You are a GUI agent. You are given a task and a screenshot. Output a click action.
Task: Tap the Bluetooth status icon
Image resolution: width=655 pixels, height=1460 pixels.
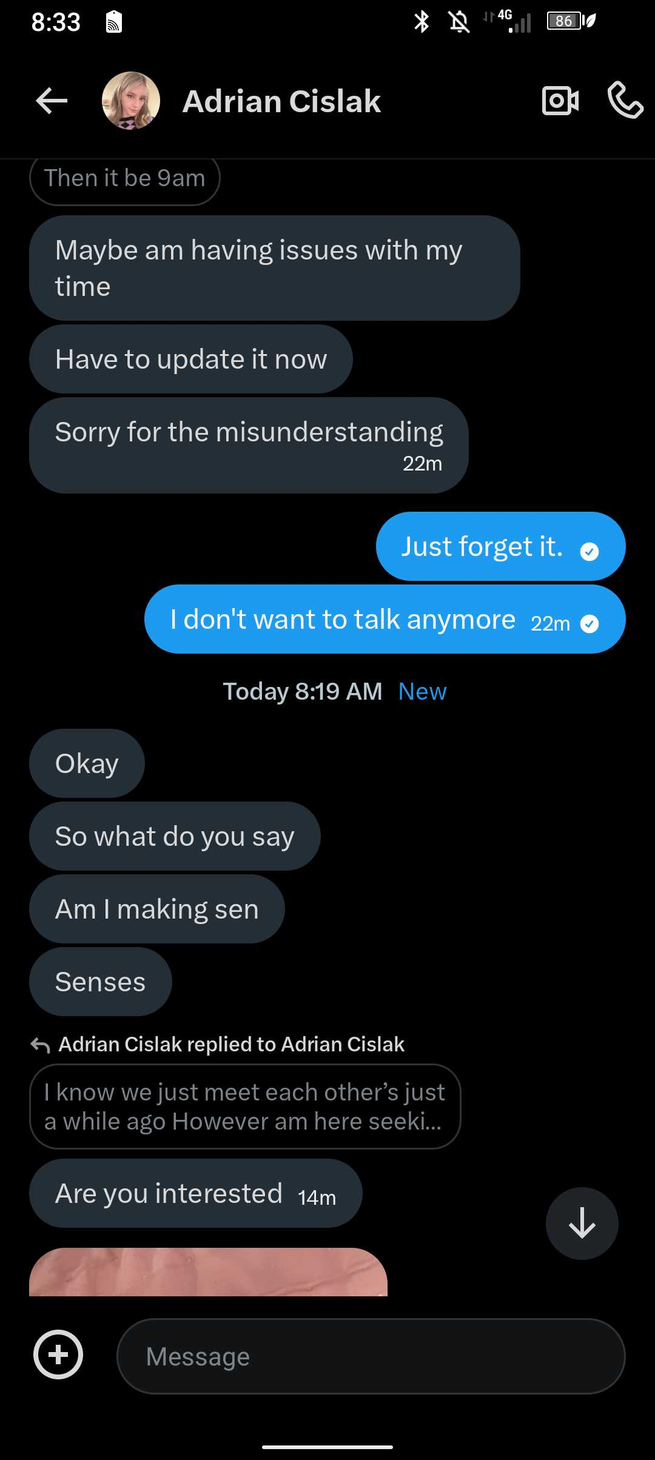pos(422,22)
